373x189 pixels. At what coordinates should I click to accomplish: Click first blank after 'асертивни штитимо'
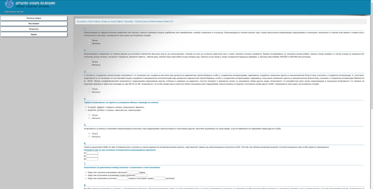click(x=123, y=178)
